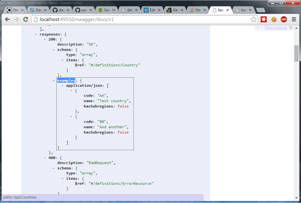
Task: Collapse the 200 response node
Action: pyautogui.click(x=45, y=39)
